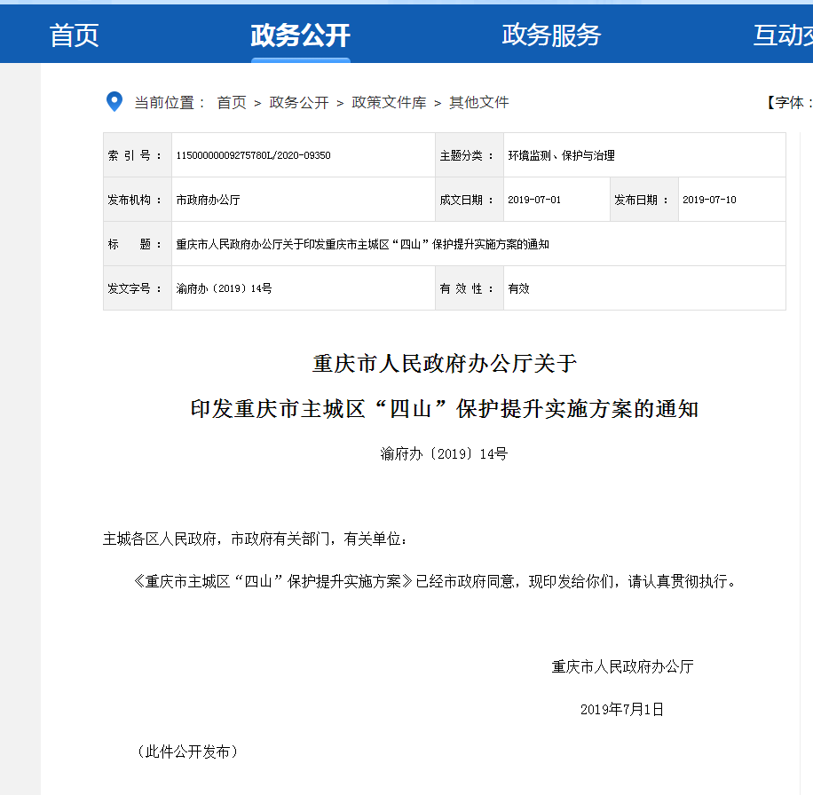Switch to the 政务公开 navigation tab
This screenshot has width=813, height=795.
(x=300, y=35)
